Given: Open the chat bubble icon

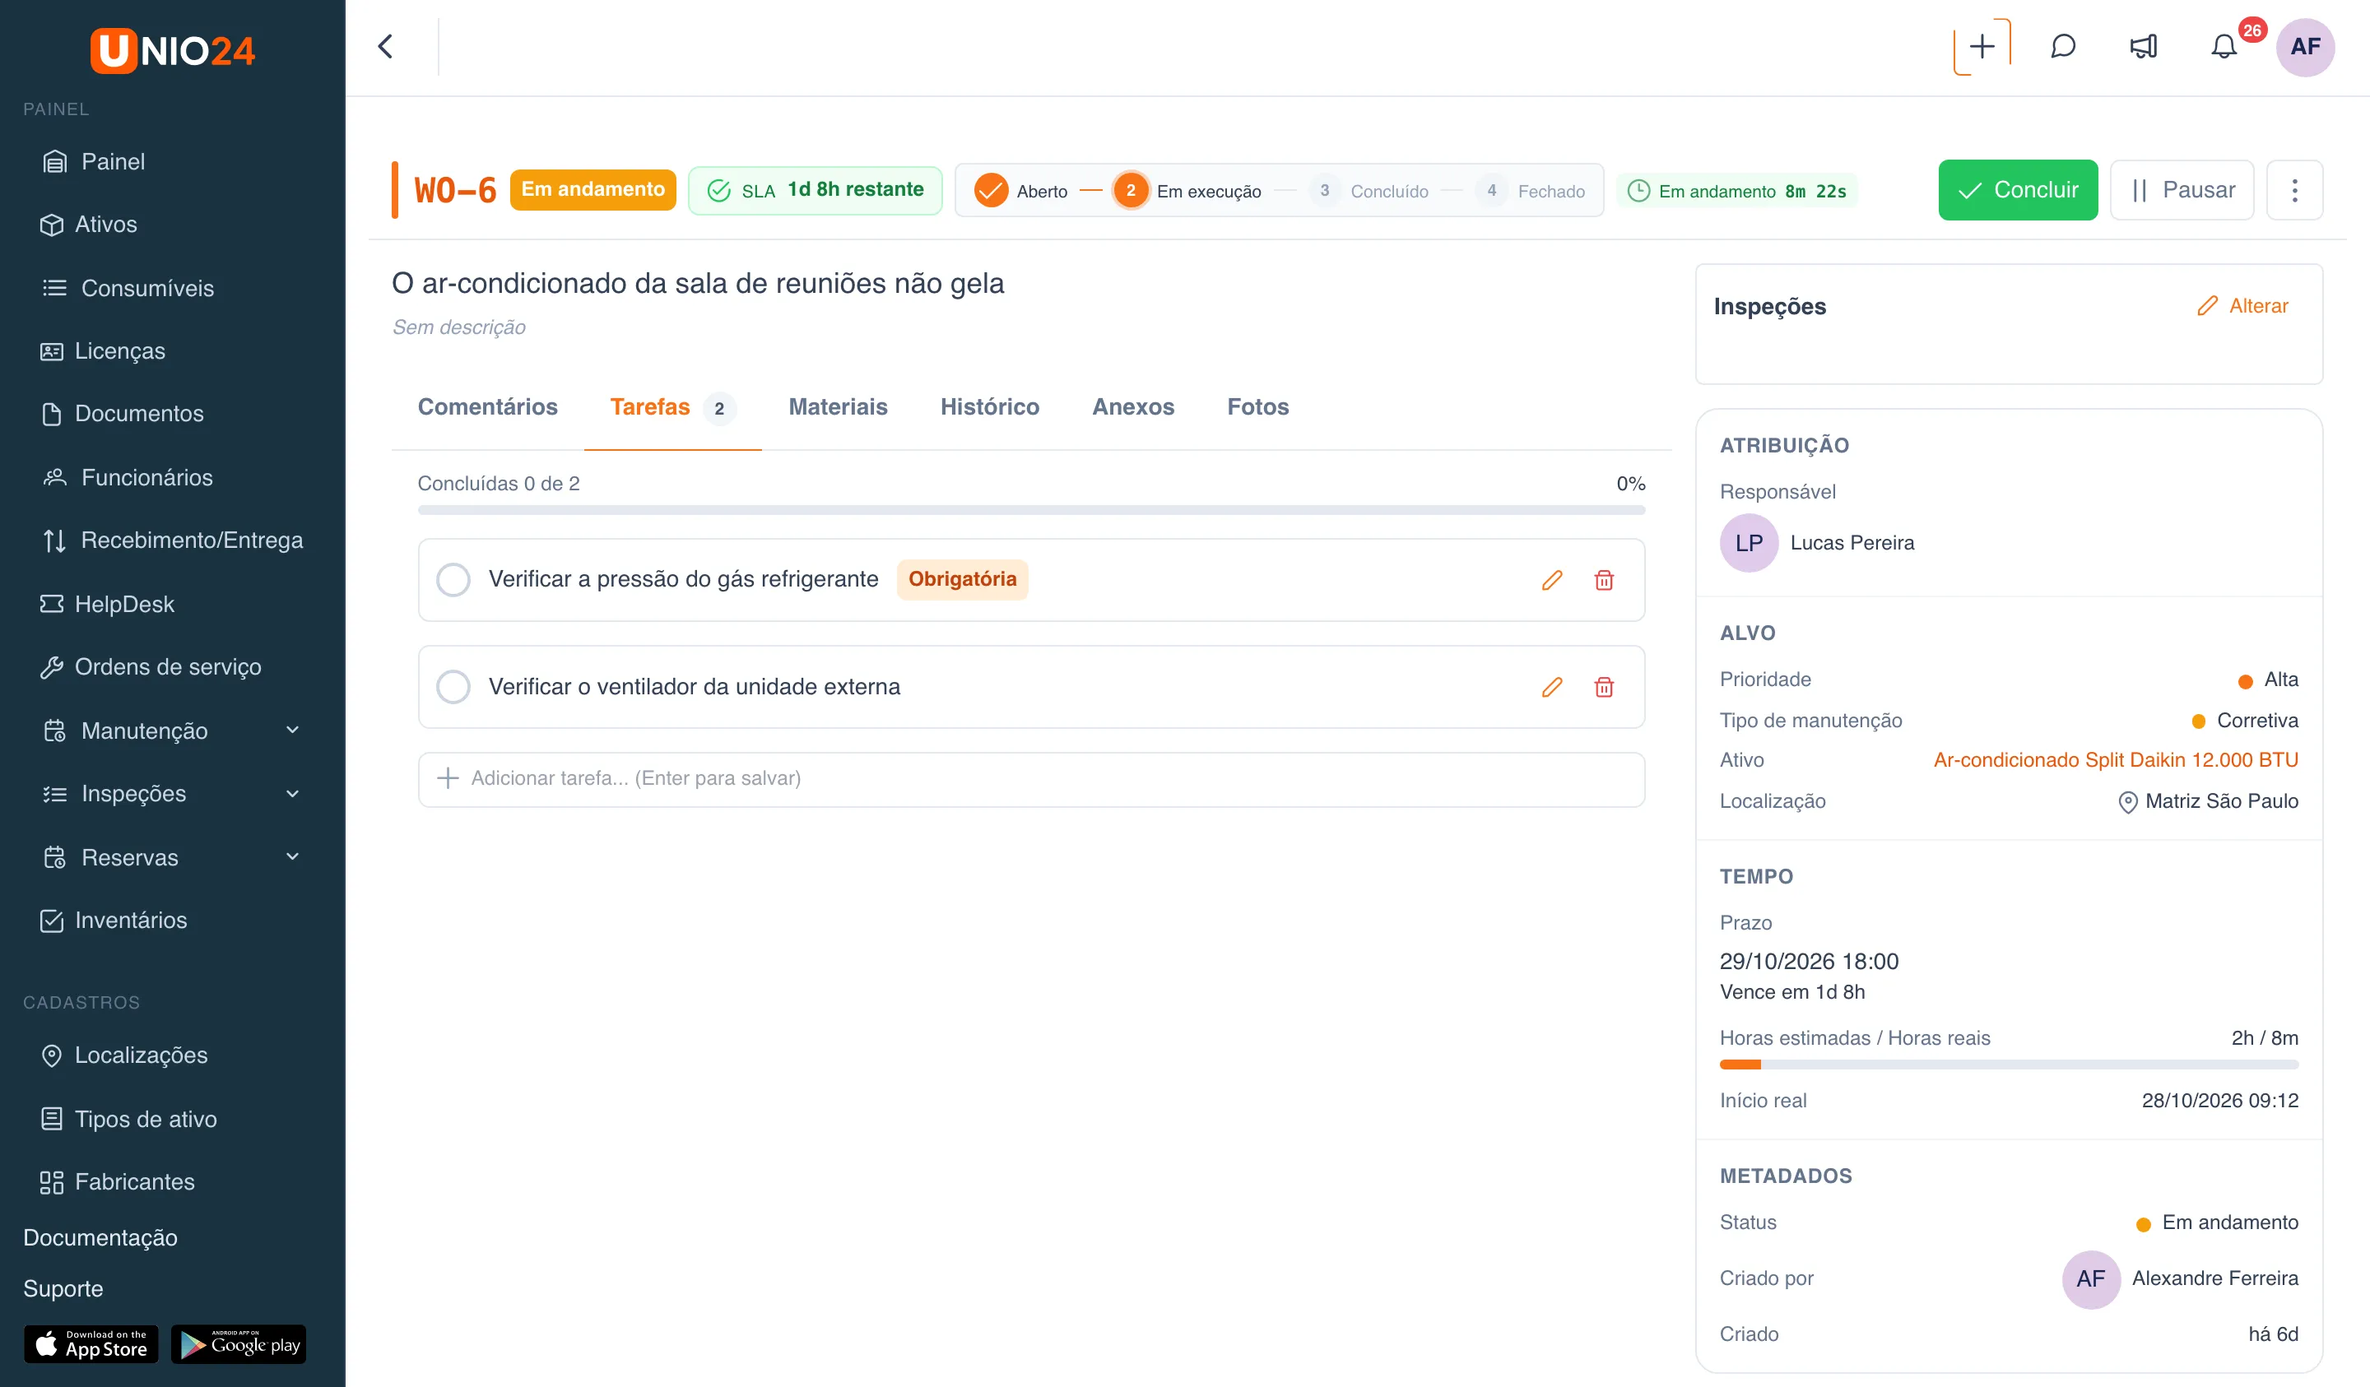Looking at the screenshot, I should tap(2062, 46).
